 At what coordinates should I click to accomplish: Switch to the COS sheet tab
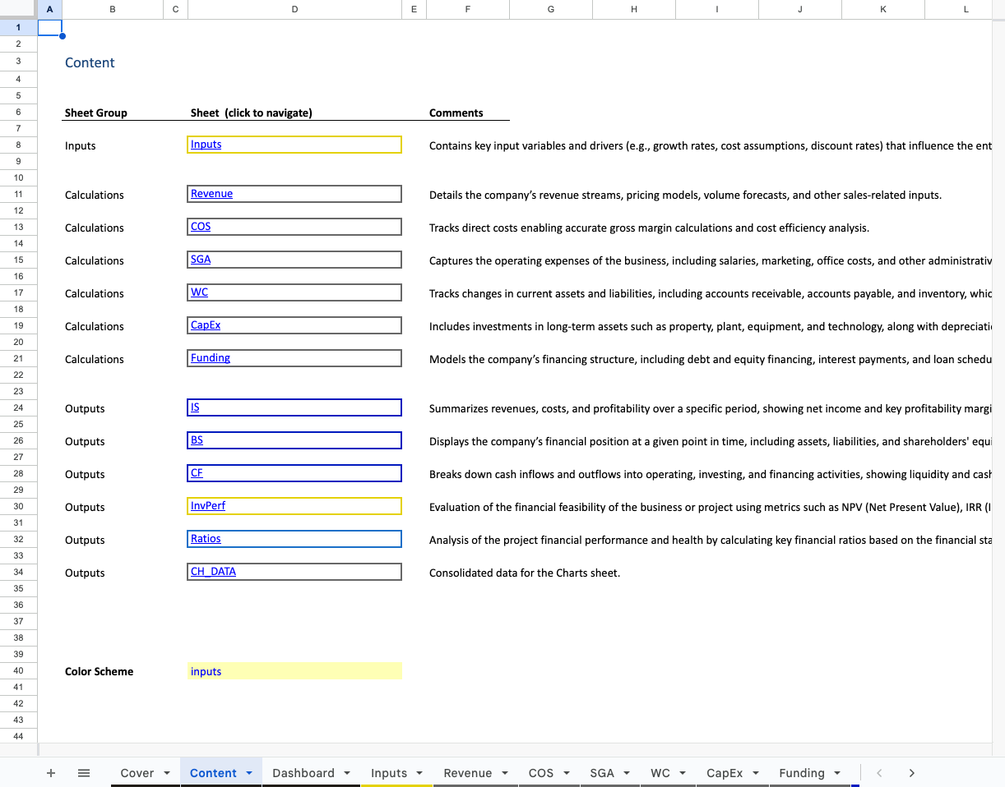click(x=541, y=773)
